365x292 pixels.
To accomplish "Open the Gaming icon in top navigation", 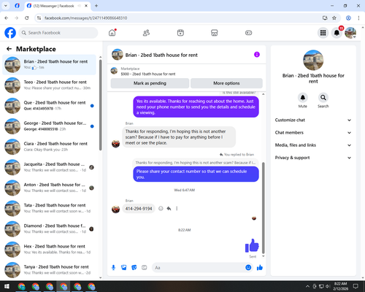I will click(x=248, y=33).
